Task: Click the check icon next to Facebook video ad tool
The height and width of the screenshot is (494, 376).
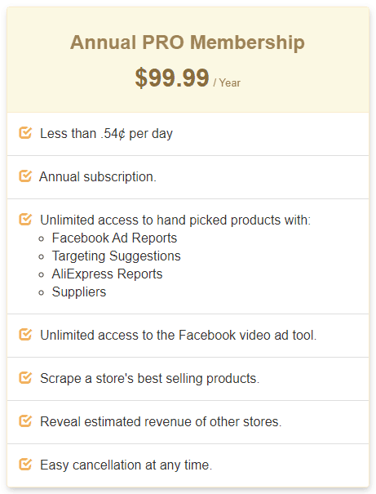Action: point(25,334)
